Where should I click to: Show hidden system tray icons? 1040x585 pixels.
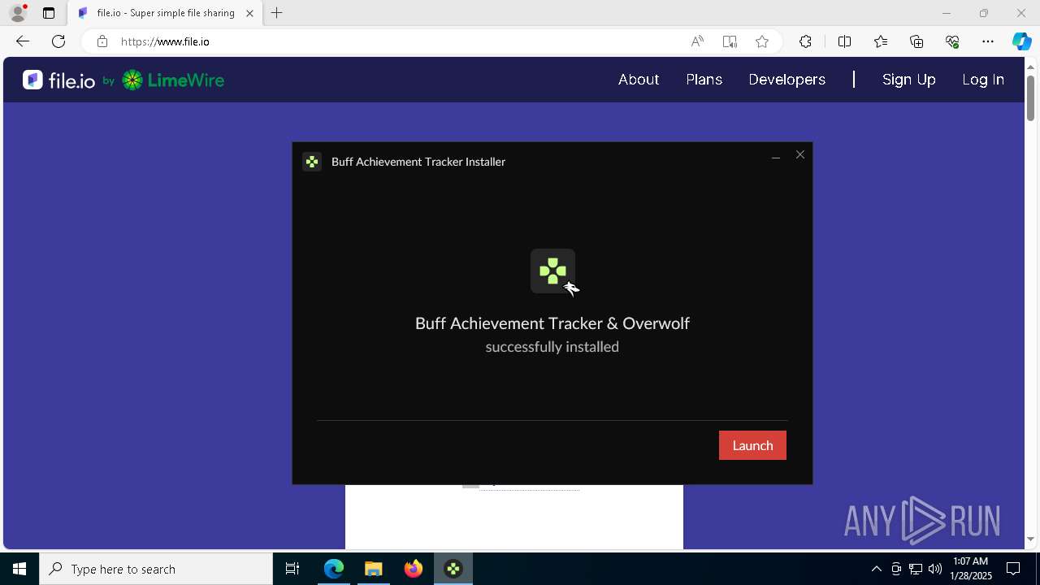click(x=876, y=569)
